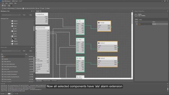
Task: Check the iSMA_LCD kit checkbox
Action: pyautogui.click(x=3, y=69)
